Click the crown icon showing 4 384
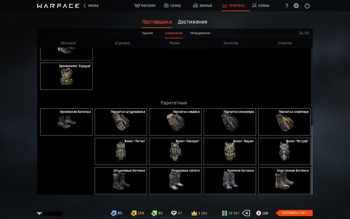The image size is (350, 219). (x=194, y=213)
